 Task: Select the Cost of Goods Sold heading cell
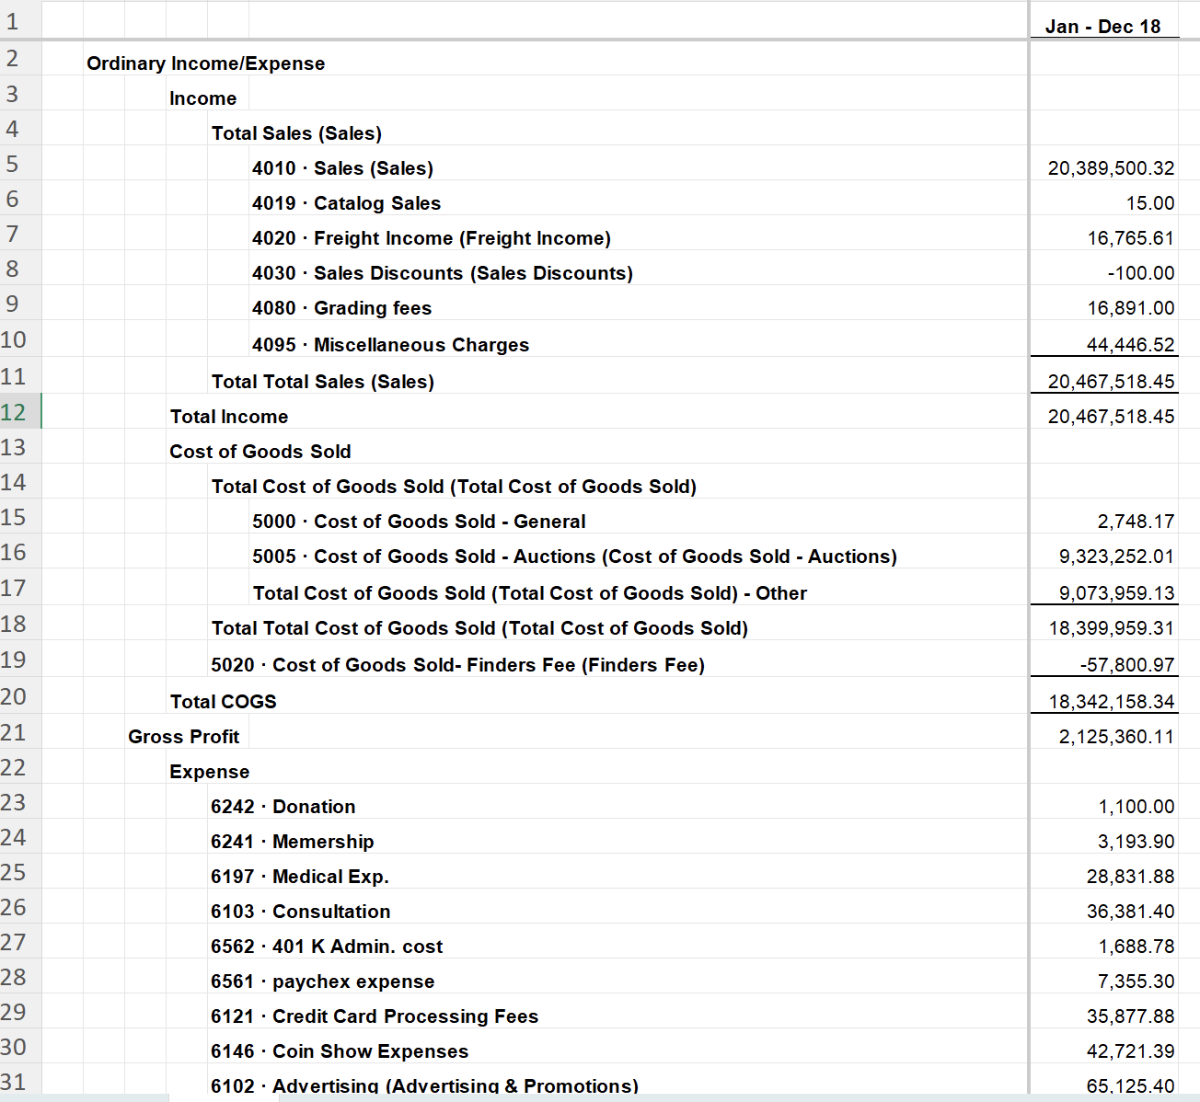click(x=260, y=452)
